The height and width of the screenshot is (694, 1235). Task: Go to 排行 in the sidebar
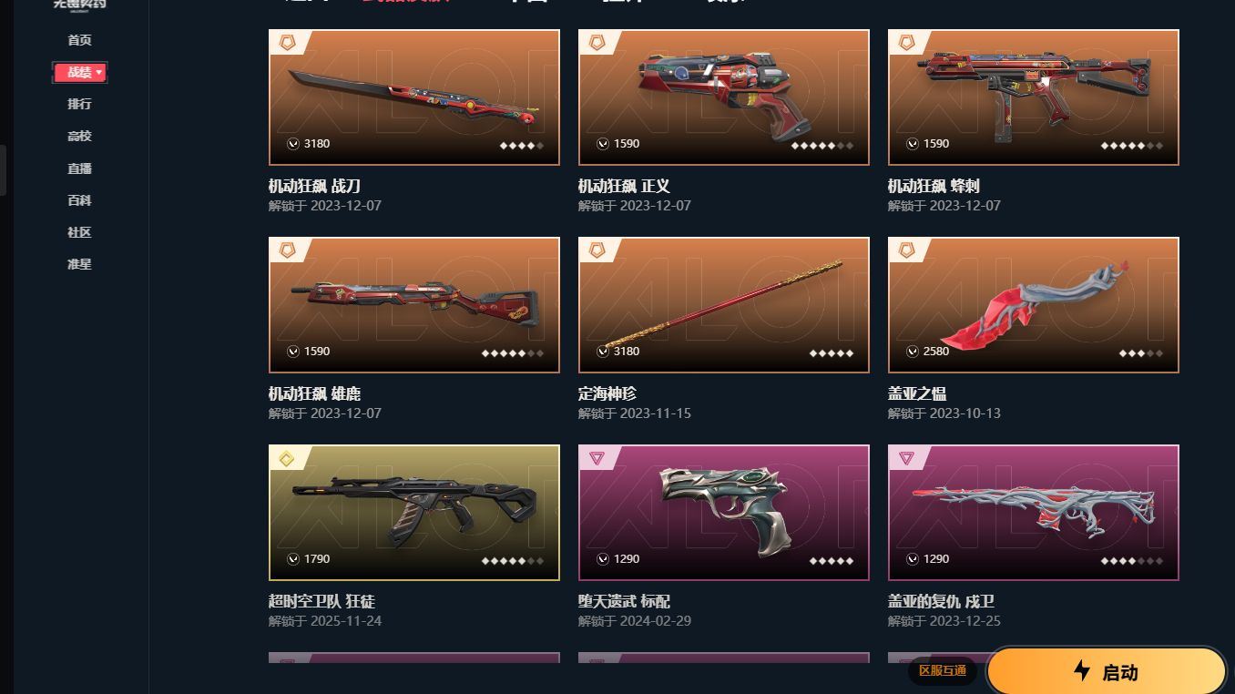tap(79, 104)
